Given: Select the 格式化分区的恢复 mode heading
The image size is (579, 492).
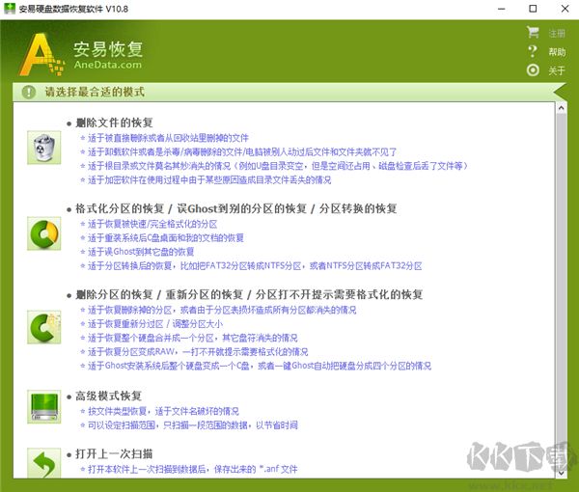Looking at the screenshot, I should click(235, 208).
